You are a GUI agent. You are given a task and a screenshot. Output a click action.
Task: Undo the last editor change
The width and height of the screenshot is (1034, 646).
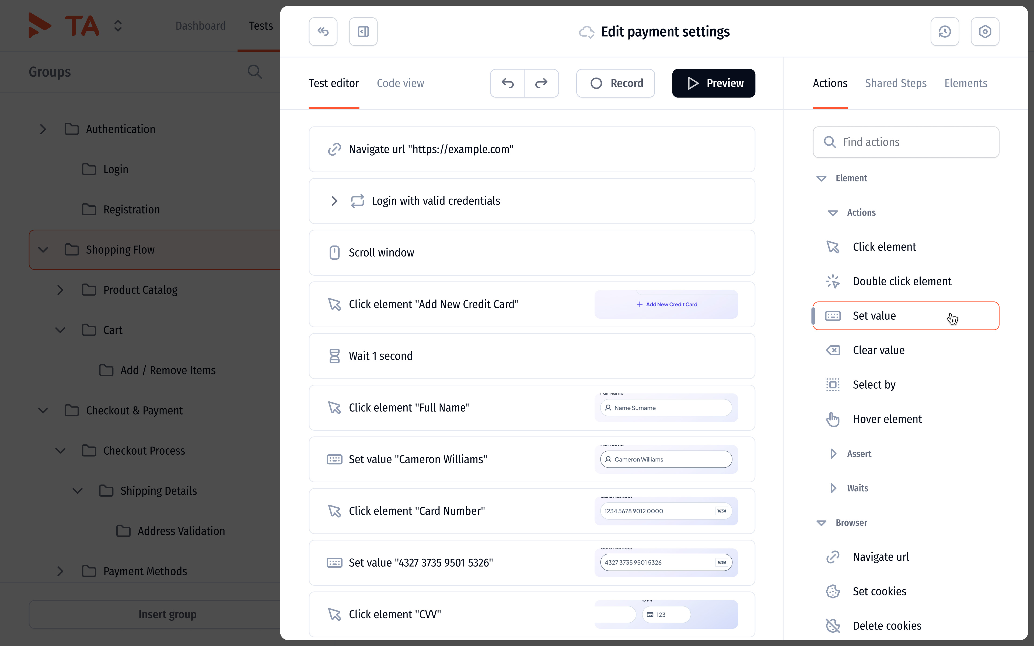point(508,83)
